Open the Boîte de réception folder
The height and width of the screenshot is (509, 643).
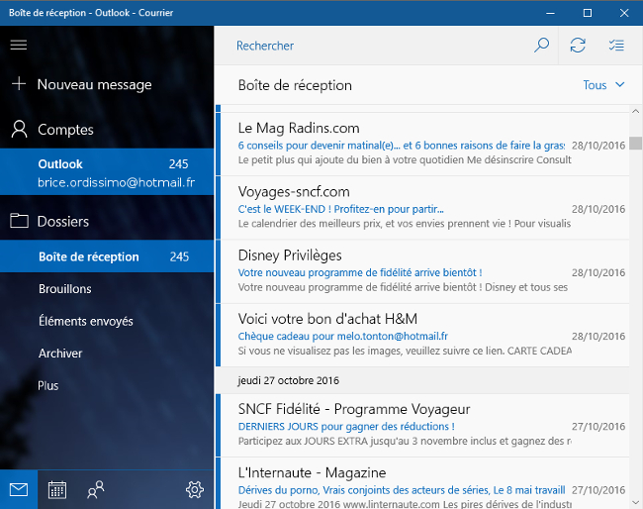(107, 256)
